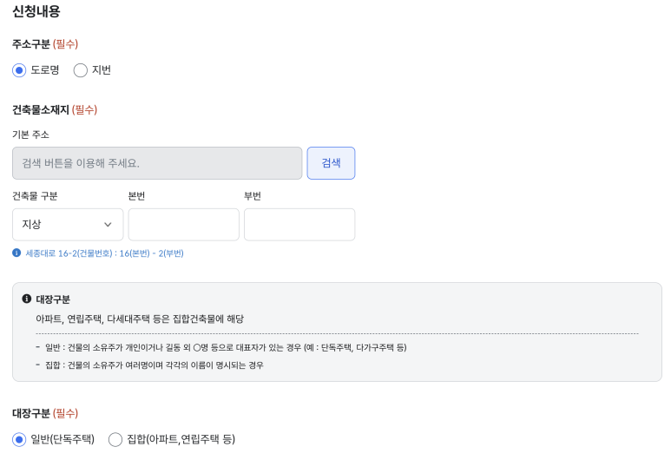Click the 기본 주소 disabled search field
The image size is (671, 460).
(x=157, y=163)
